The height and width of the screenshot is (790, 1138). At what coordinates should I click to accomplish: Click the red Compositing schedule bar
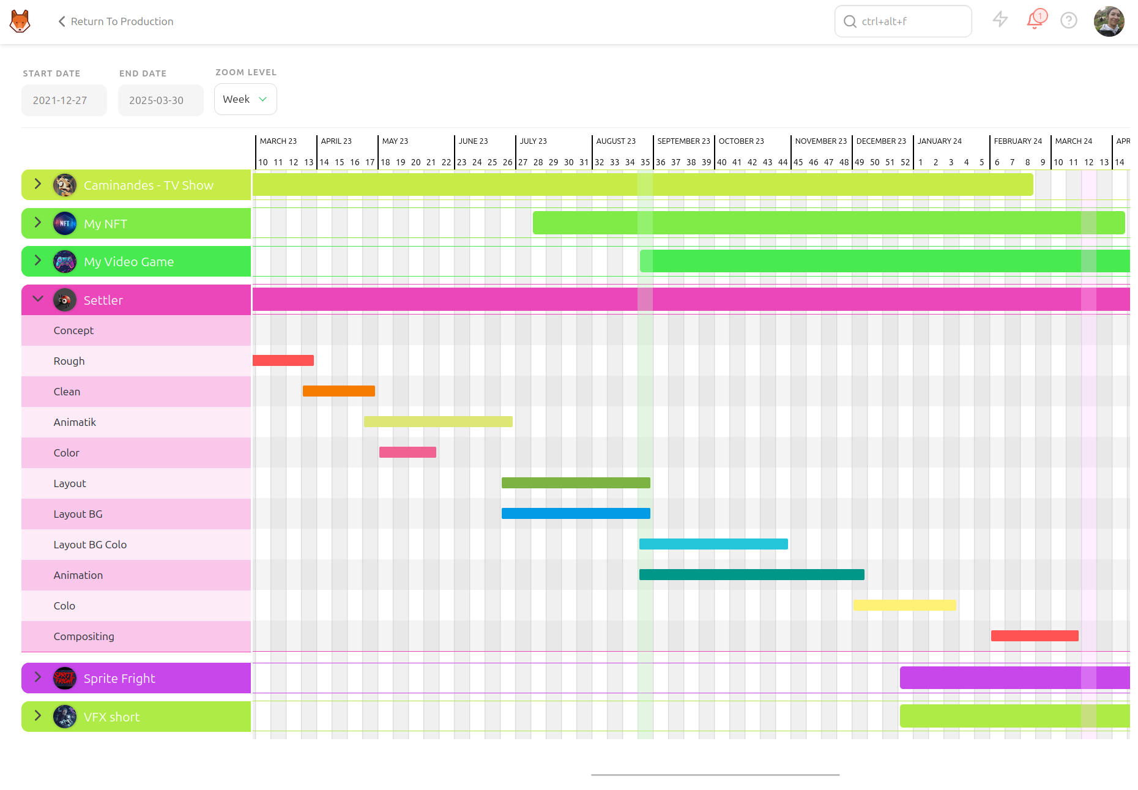pos(1035,636)
